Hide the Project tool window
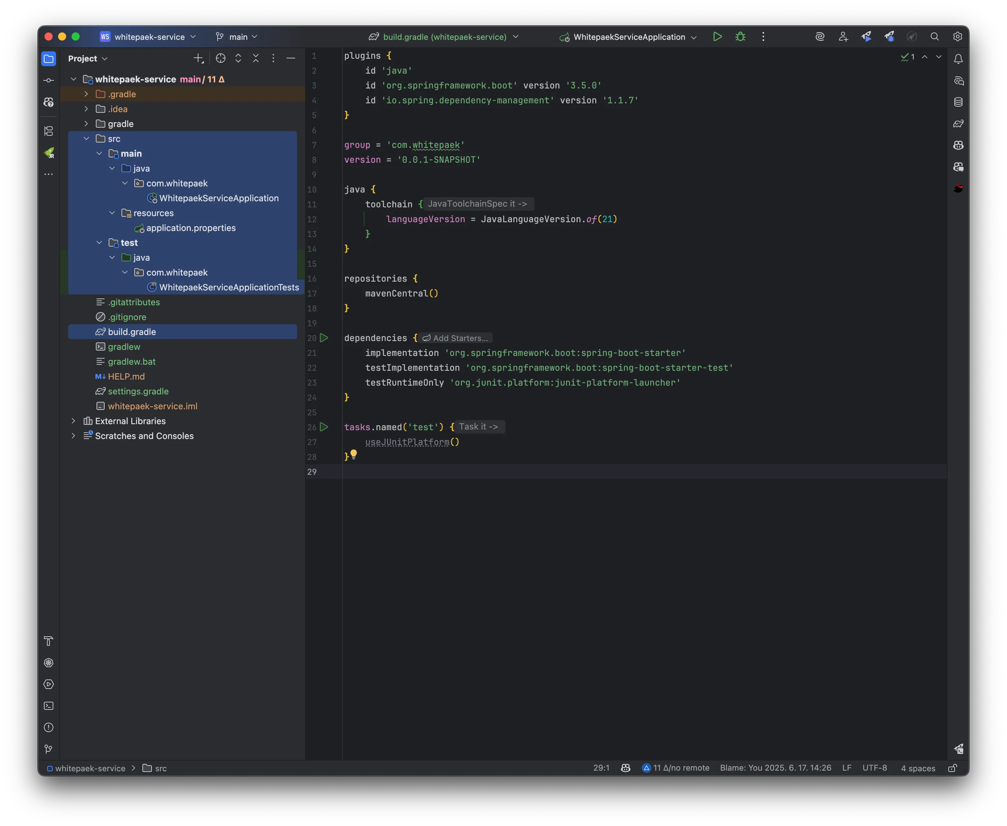The width and height of the screenshot is (1007, 826). pyautogui.click(x=291, y=58)
